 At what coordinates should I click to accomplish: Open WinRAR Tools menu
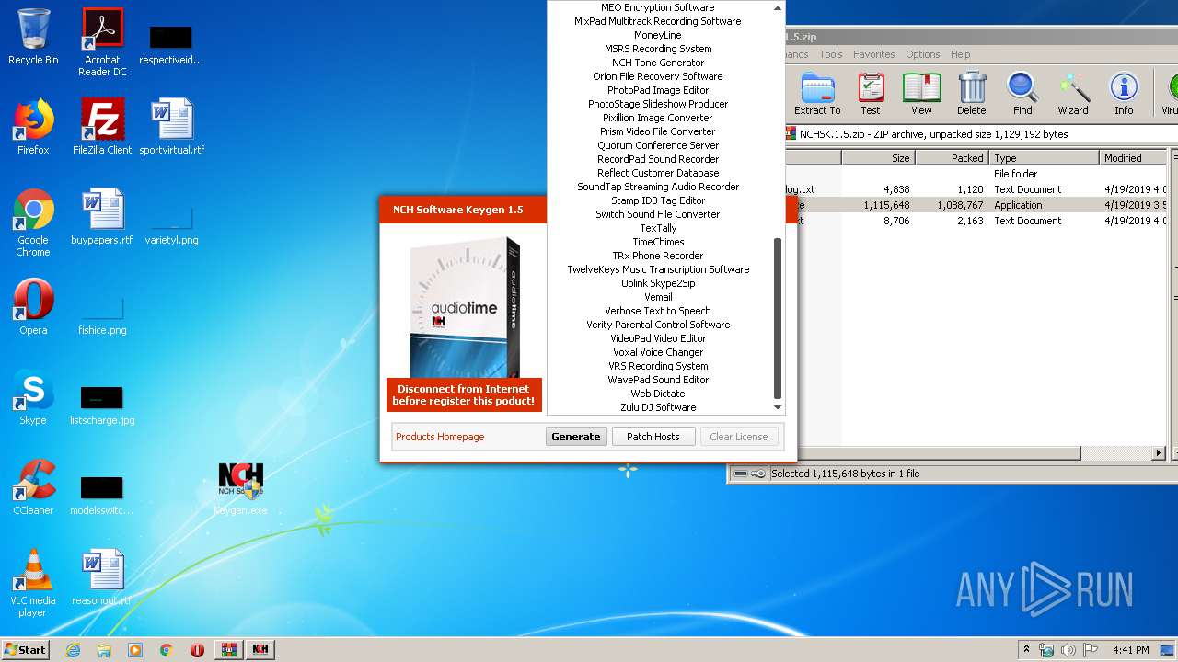click(831, 54)
